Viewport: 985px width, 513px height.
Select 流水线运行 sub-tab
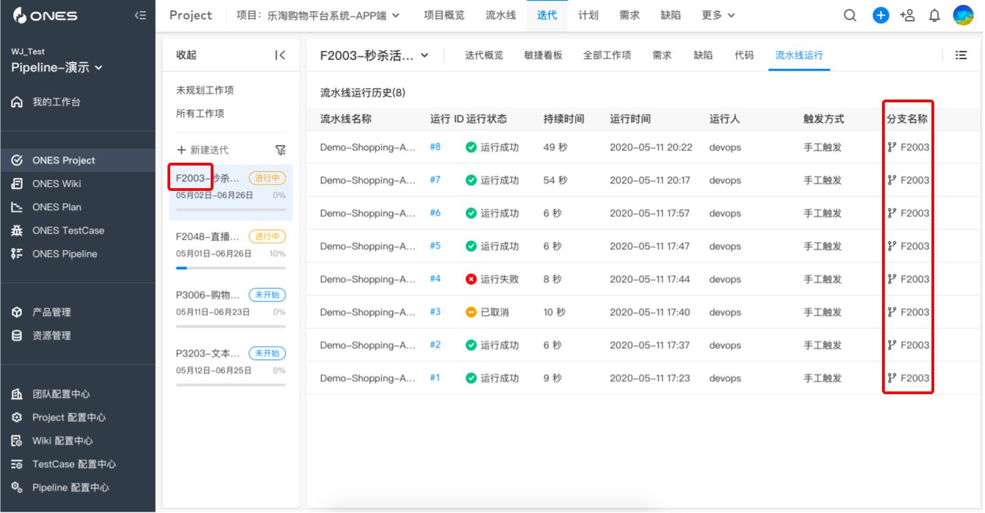click(x=799, y=55)
